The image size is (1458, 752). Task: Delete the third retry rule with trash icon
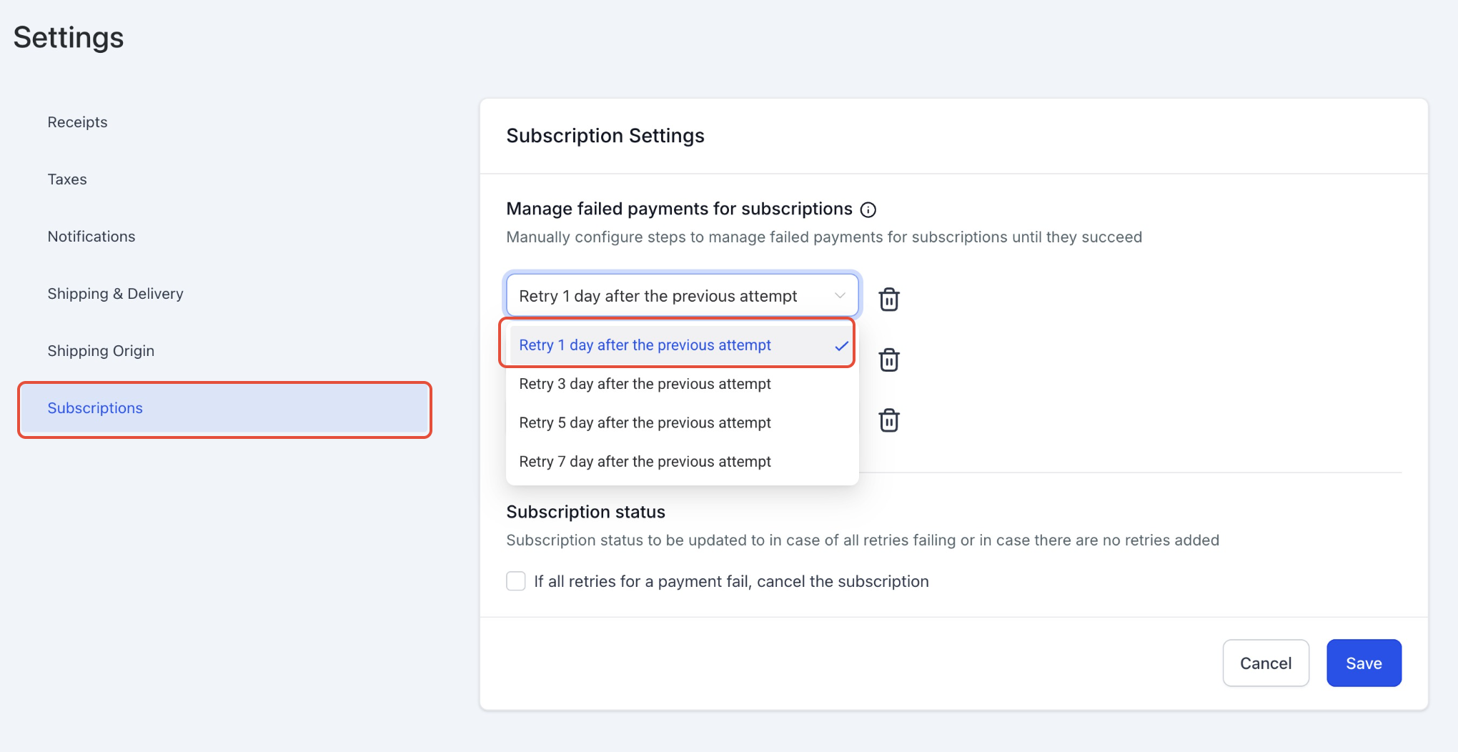(x=889, y=420)
